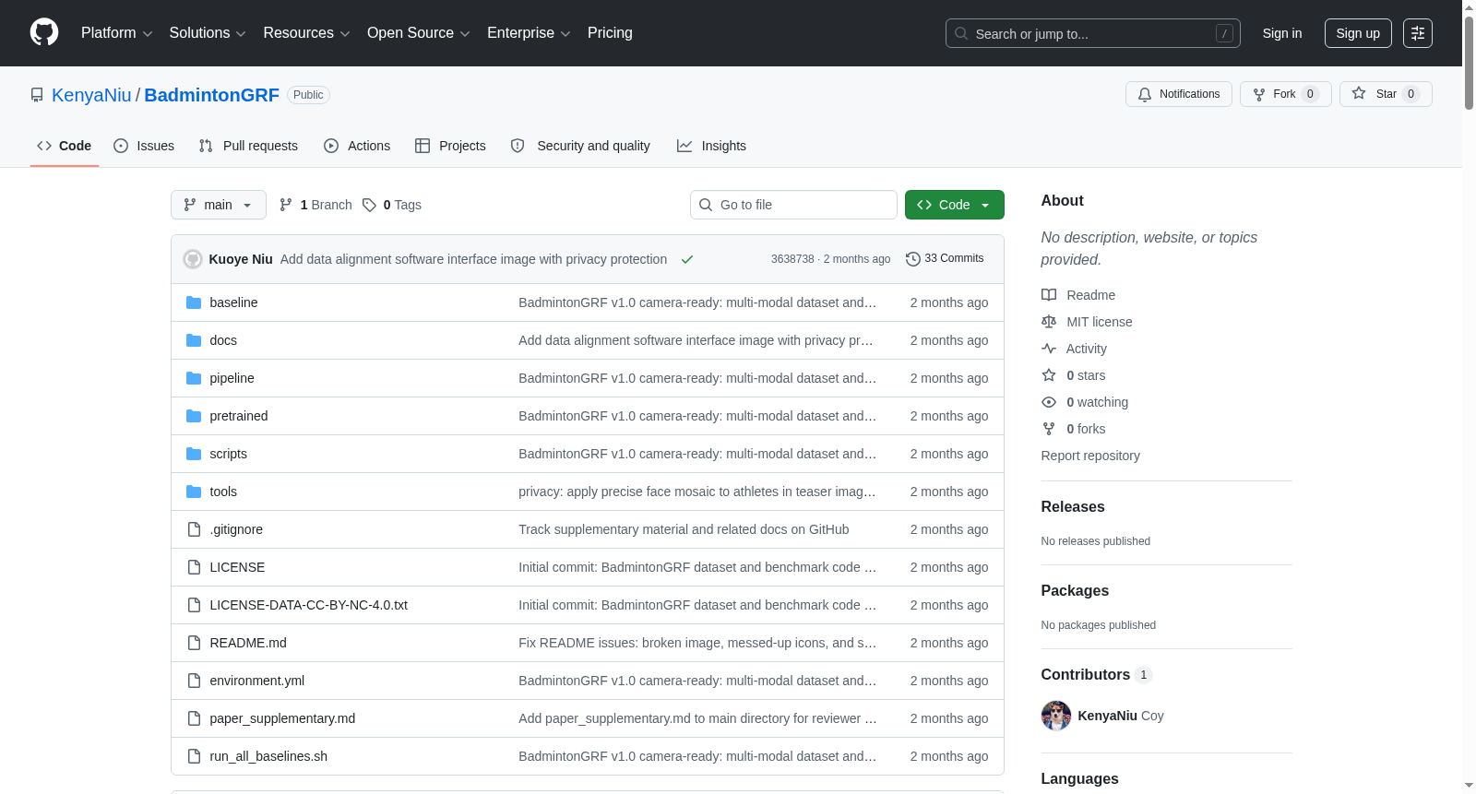The image size is (1476, 794).
Task: Expand the Enterprise menu
Action: tap(529, 33)
